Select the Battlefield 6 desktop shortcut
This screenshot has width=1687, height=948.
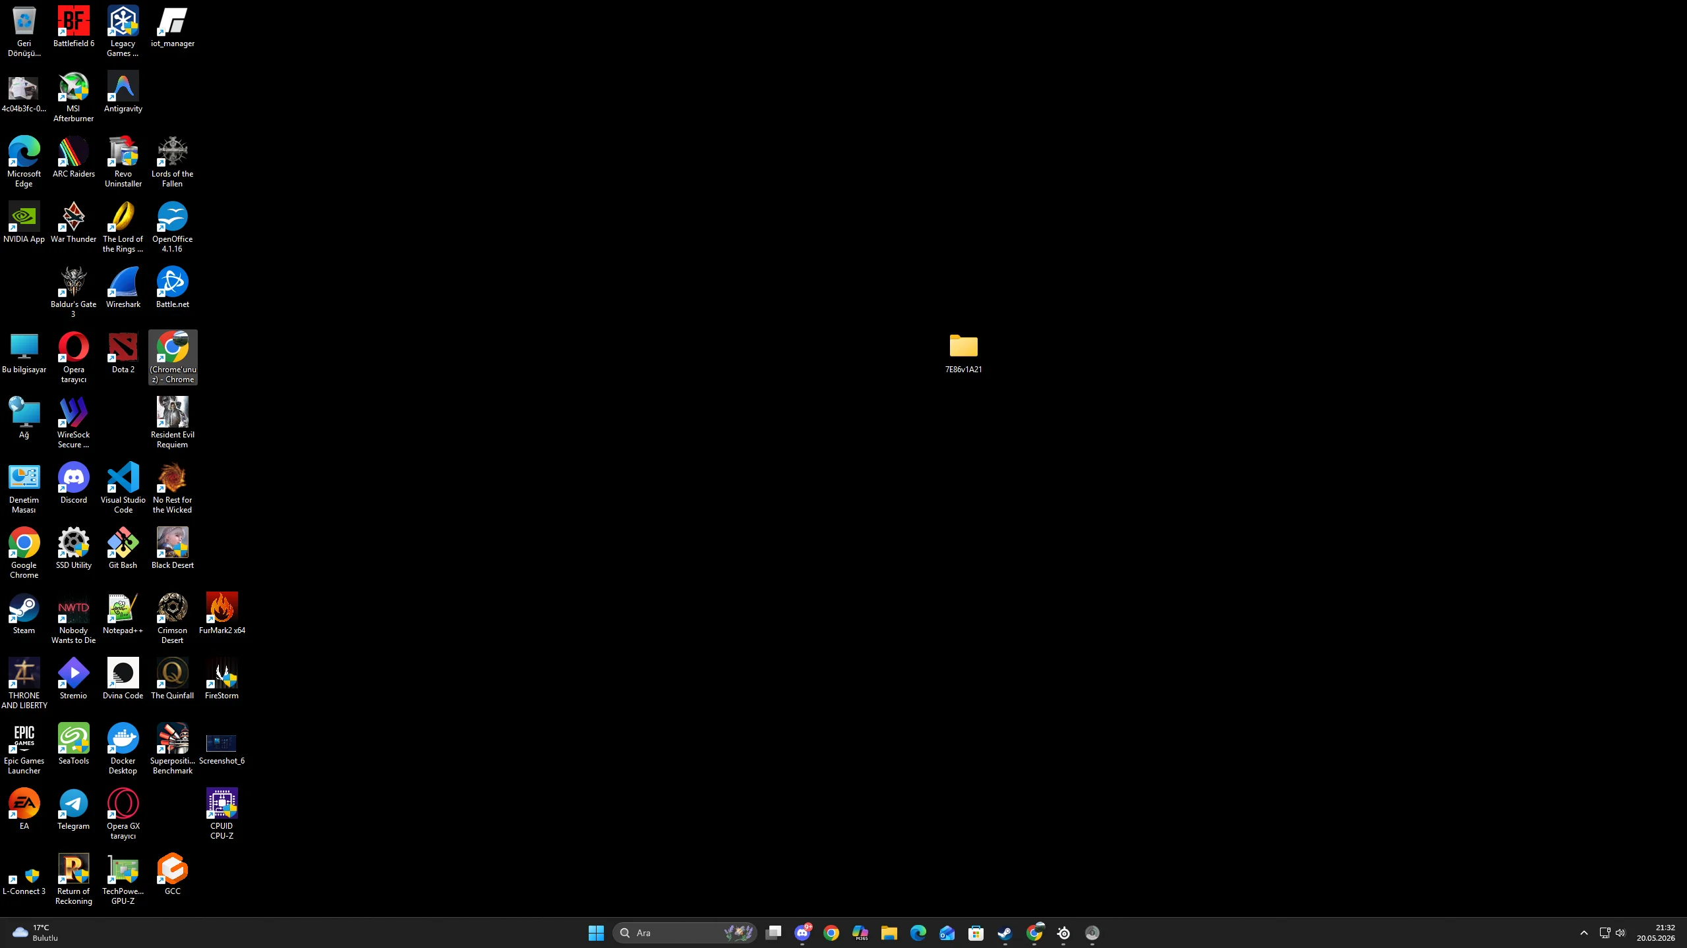(x=73, y=27)
